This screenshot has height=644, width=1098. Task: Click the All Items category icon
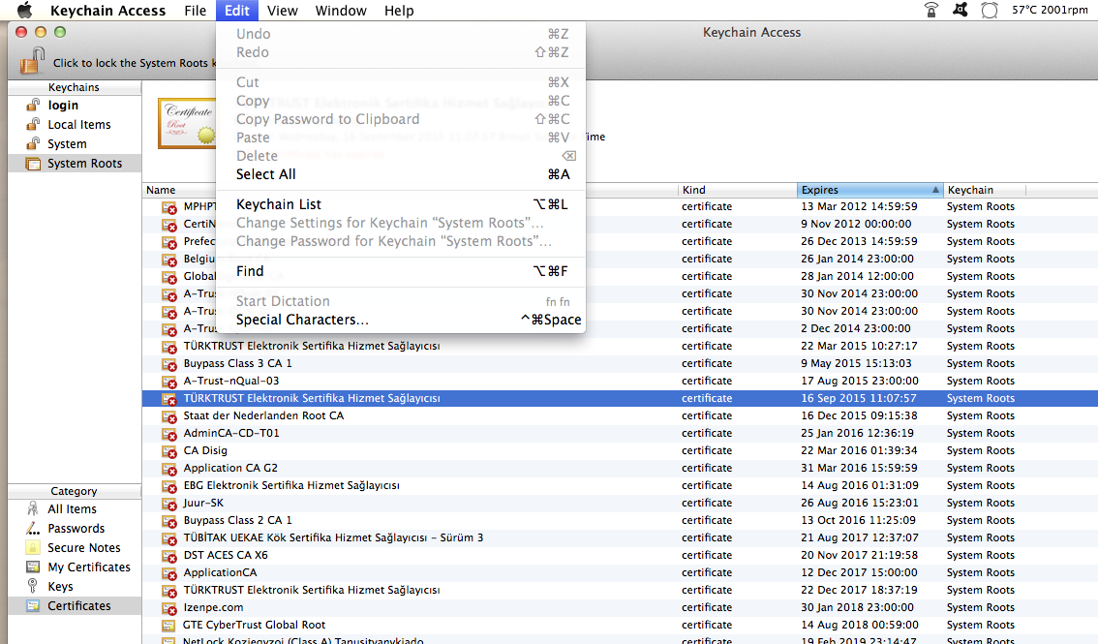[33, 508]
